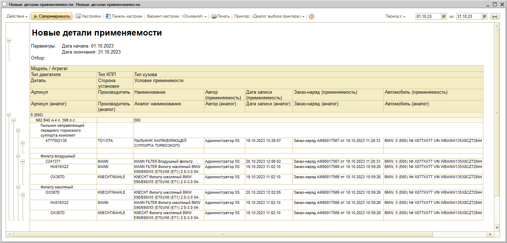Screen dimensions: 507x243
Task: Open the Принтер selection dropdown
Action: coord(269,16)
